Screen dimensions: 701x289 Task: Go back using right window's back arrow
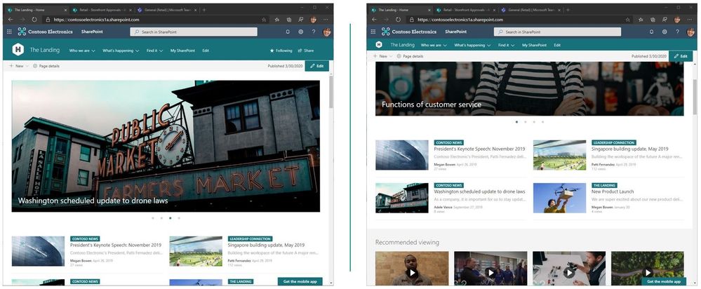point(375,20)
